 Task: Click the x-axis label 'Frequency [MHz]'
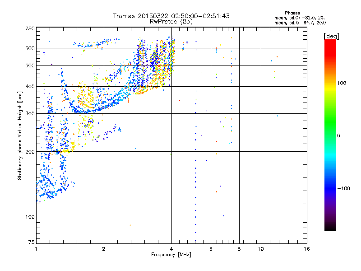pyautogui.click(x=171, y=254)
